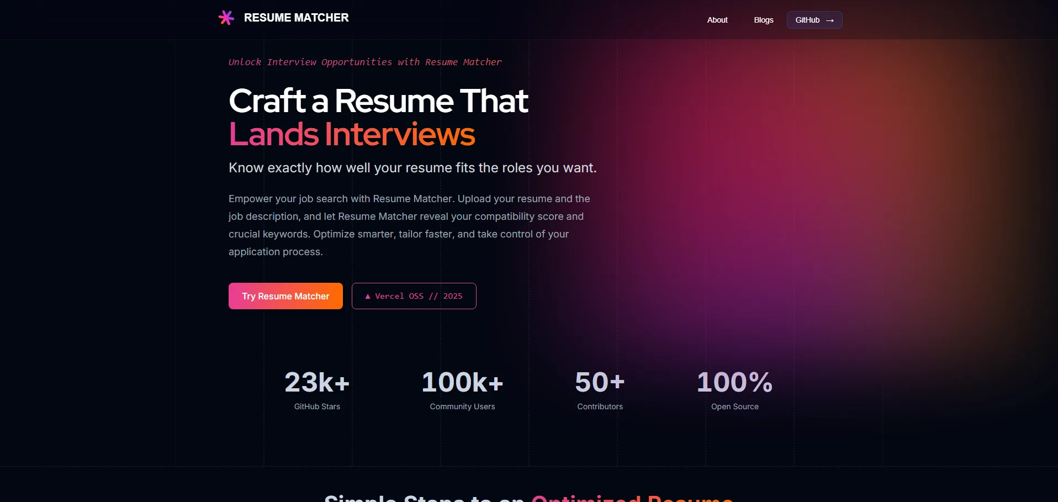Click the pink asterisk logo icon

click(x=226, y=18)
